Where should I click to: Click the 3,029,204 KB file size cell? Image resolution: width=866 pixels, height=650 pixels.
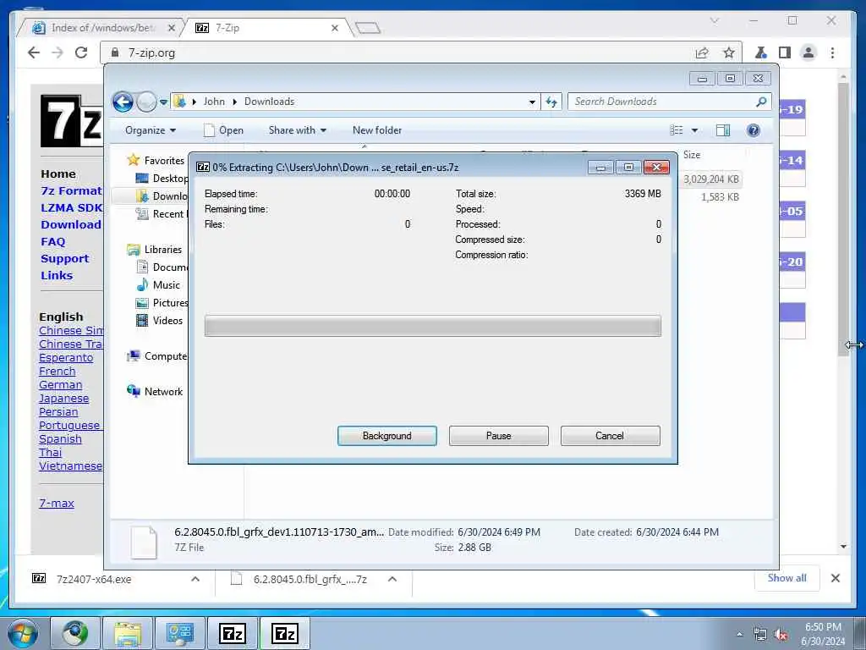tap(710, 179)
